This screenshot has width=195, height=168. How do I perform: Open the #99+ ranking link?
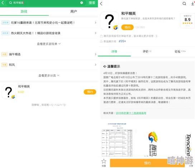pos(122,41)
